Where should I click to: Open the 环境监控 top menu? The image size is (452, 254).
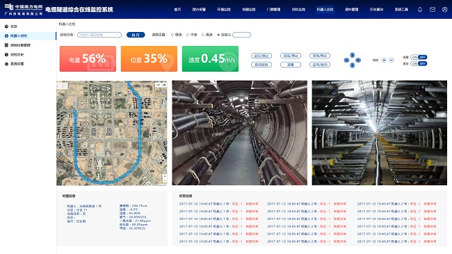click(224, 10)
